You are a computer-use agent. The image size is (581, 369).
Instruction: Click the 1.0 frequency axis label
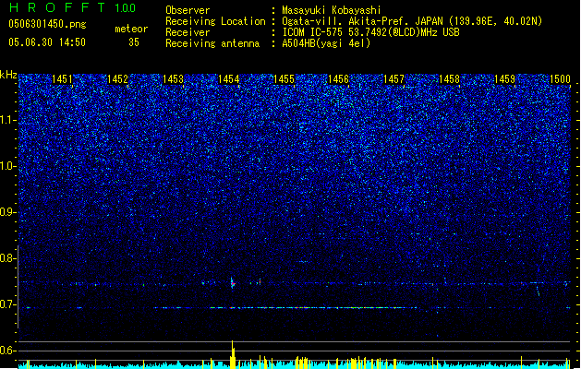pos(8,166)
